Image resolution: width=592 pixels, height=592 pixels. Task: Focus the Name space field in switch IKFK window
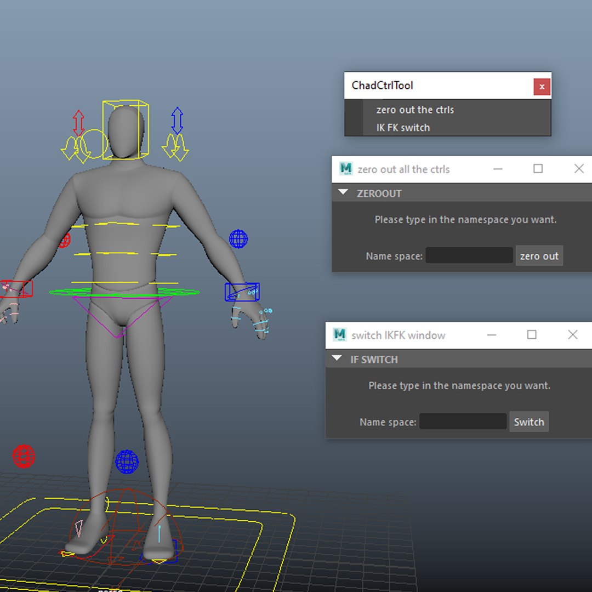[463, 421]
